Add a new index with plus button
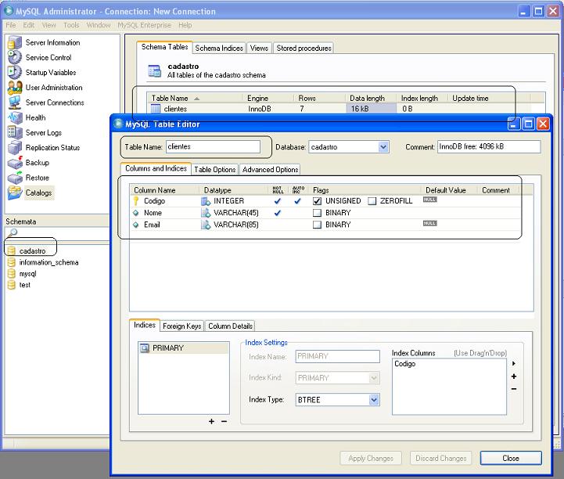 211,421
